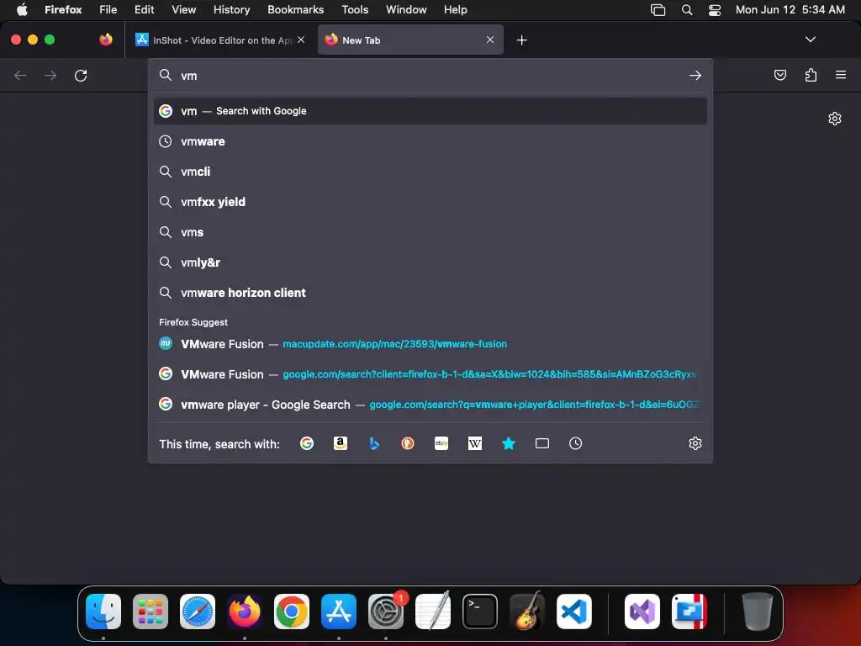Close the InShot Video Editor tab
This screenshot has width=861, height=646.
(x=301, y=40)
